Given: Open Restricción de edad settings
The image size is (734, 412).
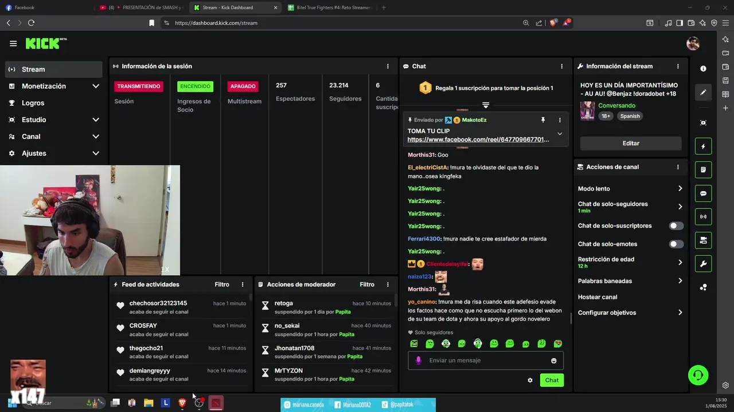Looking at the screenshot, I should [630, 262].
